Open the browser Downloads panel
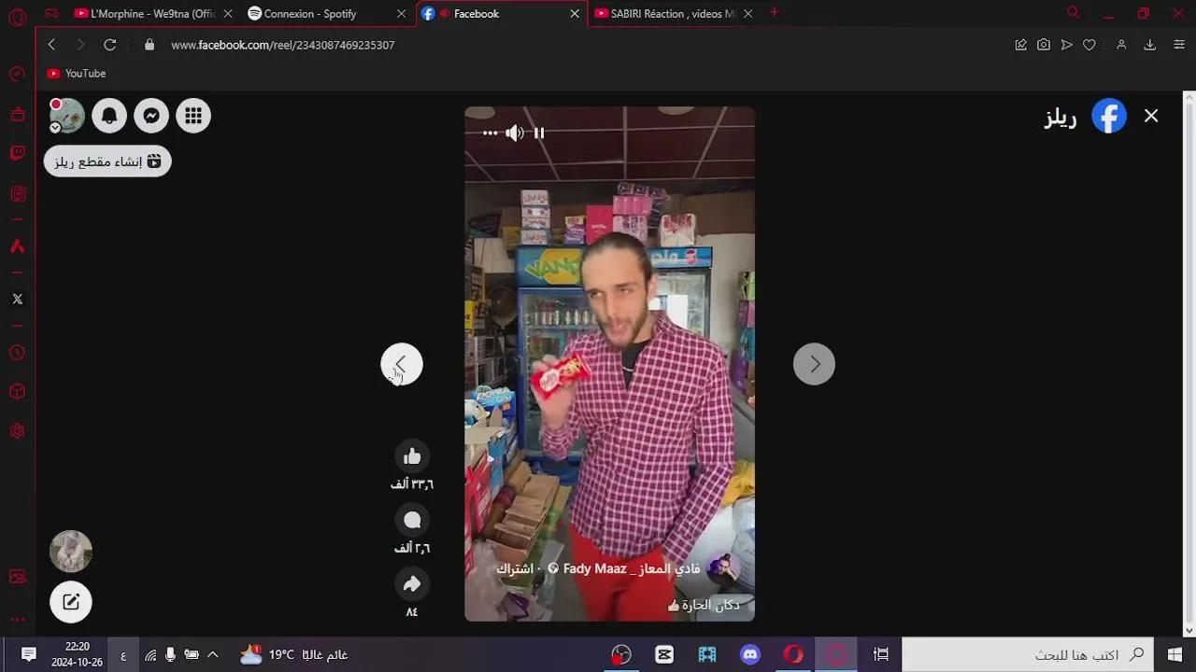 (x=1149, y=44)
